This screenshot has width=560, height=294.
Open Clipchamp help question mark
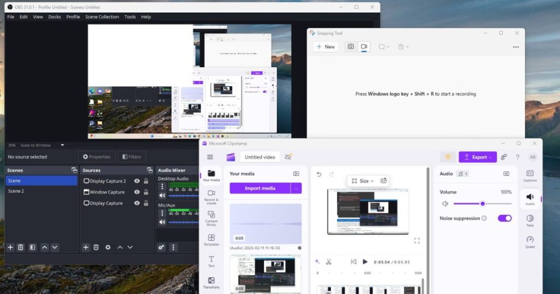tap(517, 157)
